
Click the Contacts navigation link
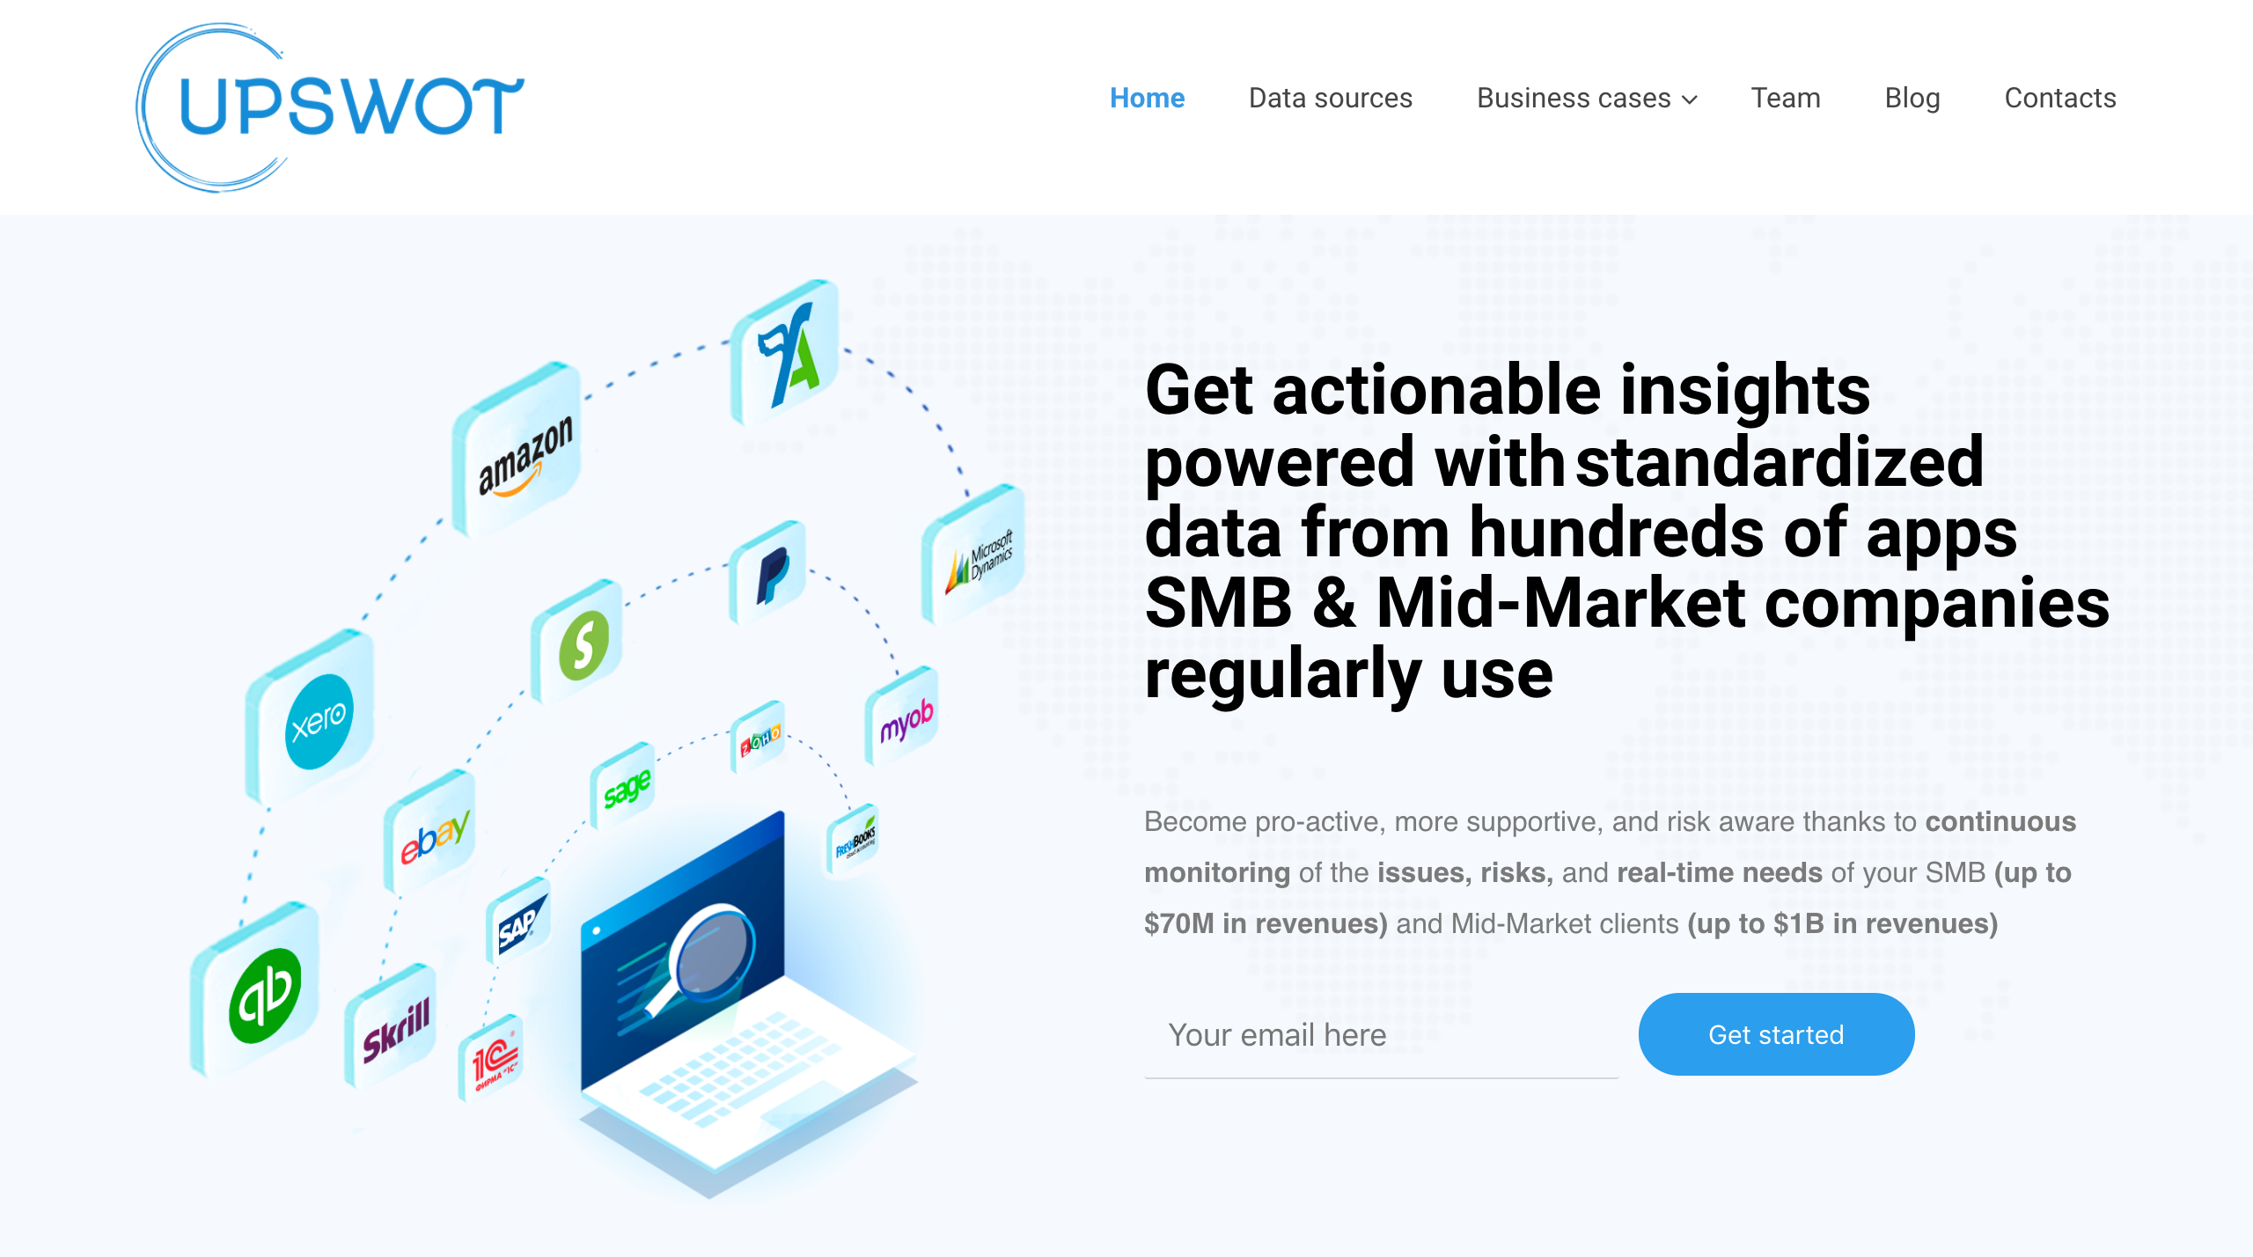(2059, 98)
